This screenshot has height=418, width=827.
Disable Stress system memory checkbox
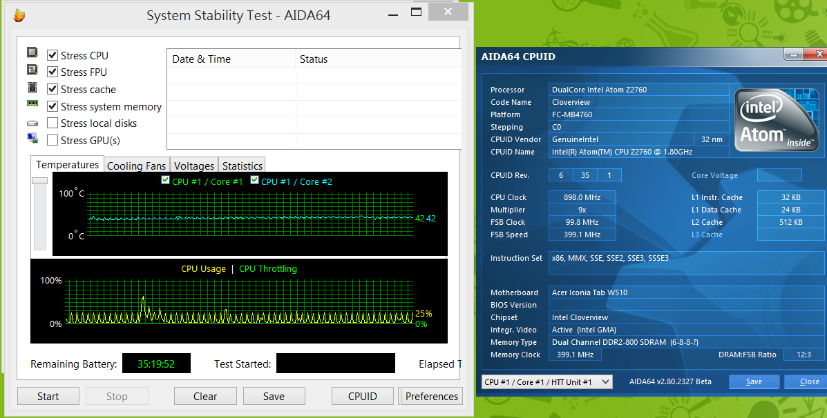pyautogui.click(x=53, y=106)
